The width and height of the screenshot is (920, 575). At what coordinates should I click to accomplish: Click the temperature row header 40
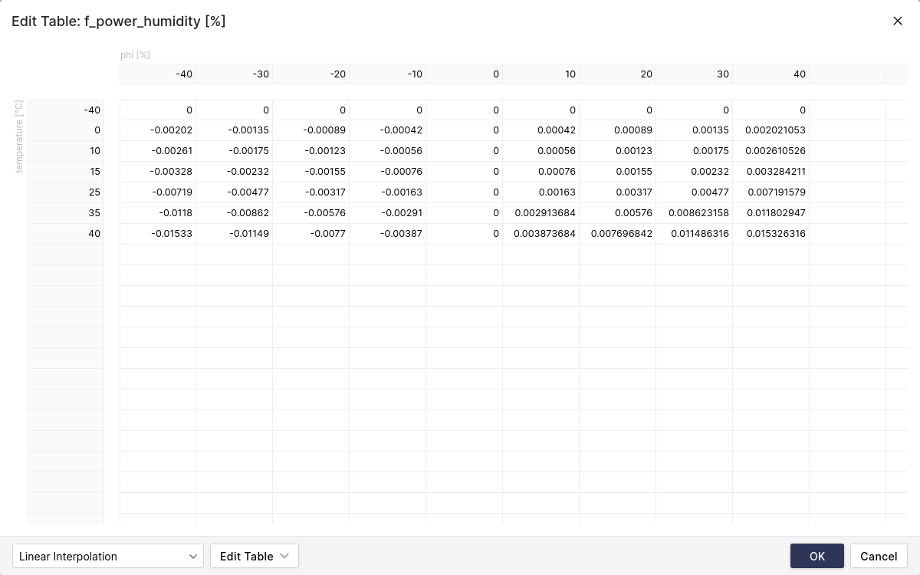coord(66,234)
